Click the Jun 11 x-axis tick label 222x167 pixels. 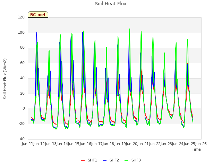[x=28, y=144]
